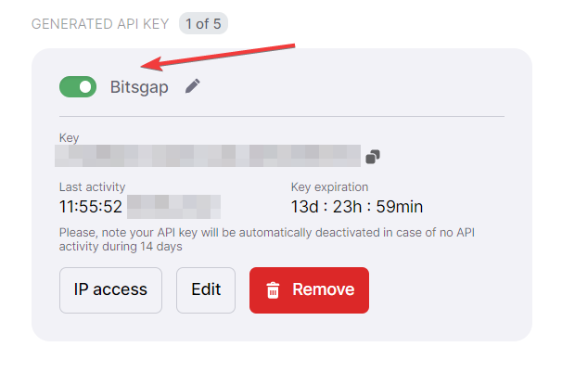The height and width of the screenshot is (372, 575).
Task: Click the small Key field label
Action: [x=70, y=137]
